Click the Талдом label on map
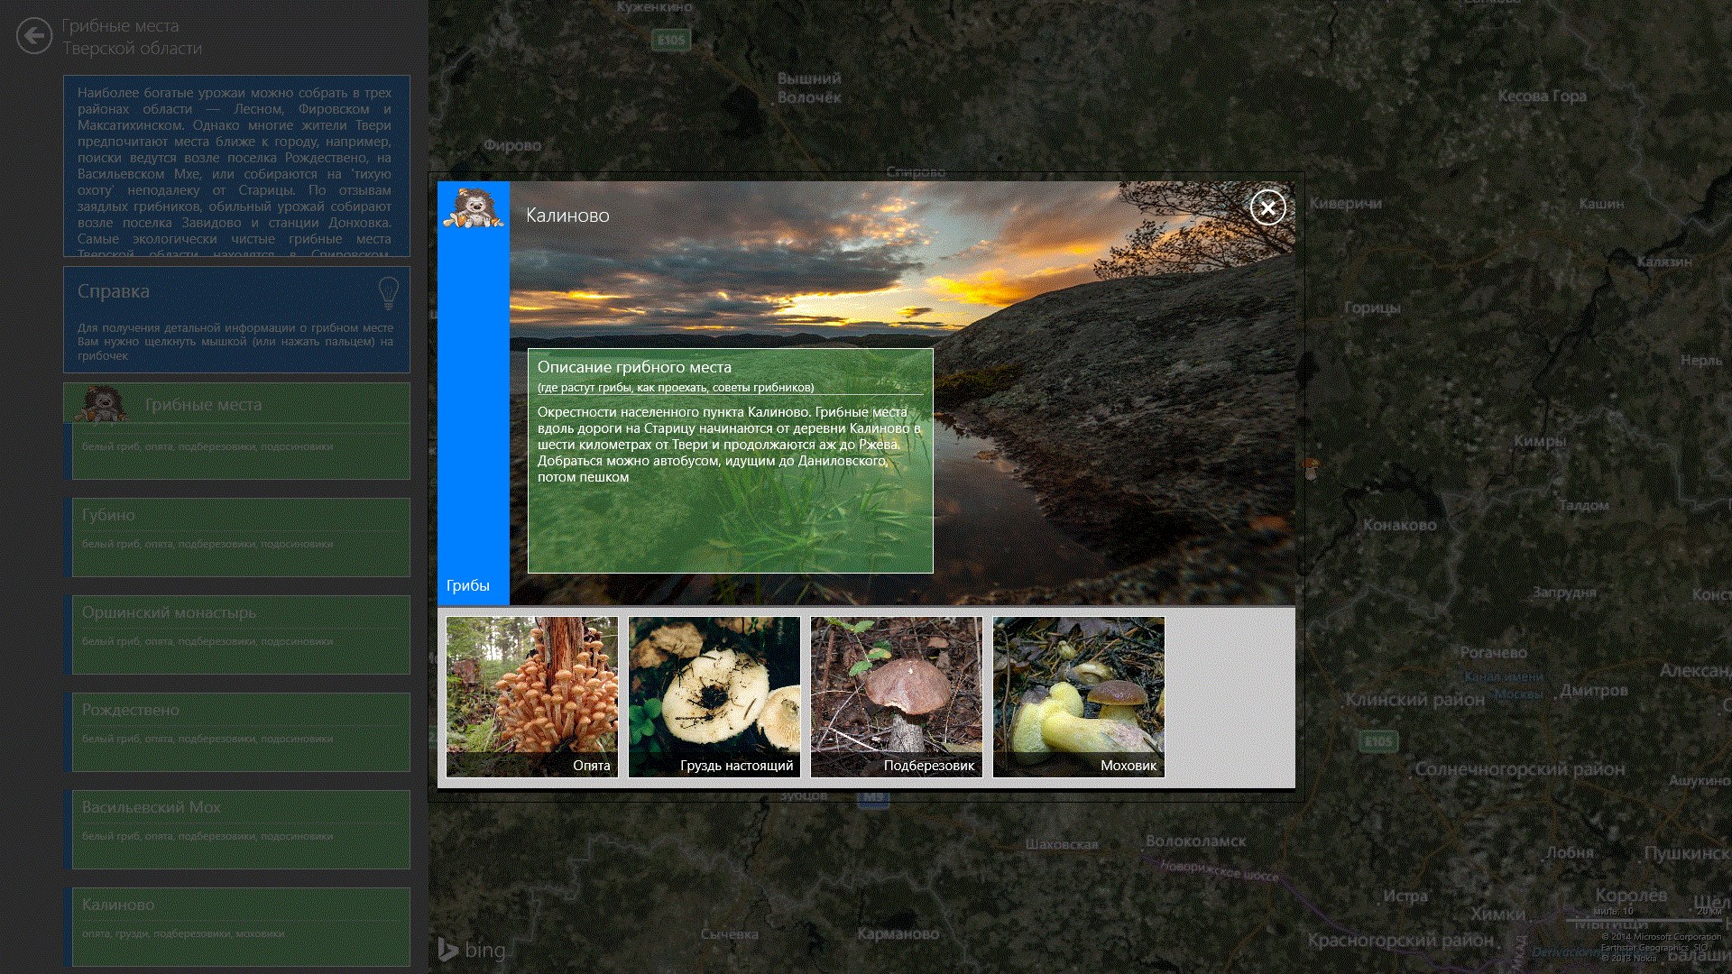The image size is (1732, 974). click(x=1583, y=505)
